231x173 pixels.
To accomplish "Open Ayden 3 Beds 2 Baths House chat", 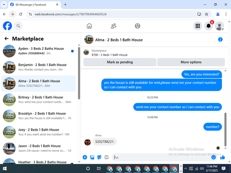I will [38, 51].
